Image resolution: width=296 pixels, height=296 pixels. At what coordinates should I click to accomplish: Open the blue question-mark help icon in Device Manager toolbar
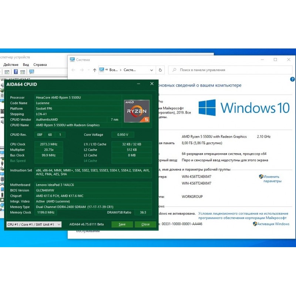[x=16, y=72]
